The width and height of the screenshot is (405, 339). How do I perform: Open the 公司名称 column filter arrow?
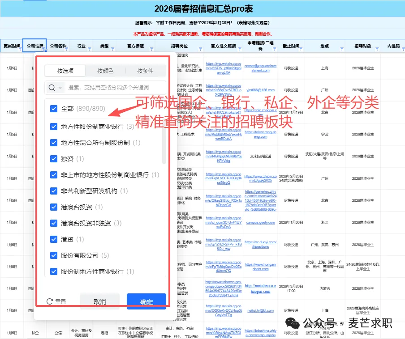(x=66, y=49)
